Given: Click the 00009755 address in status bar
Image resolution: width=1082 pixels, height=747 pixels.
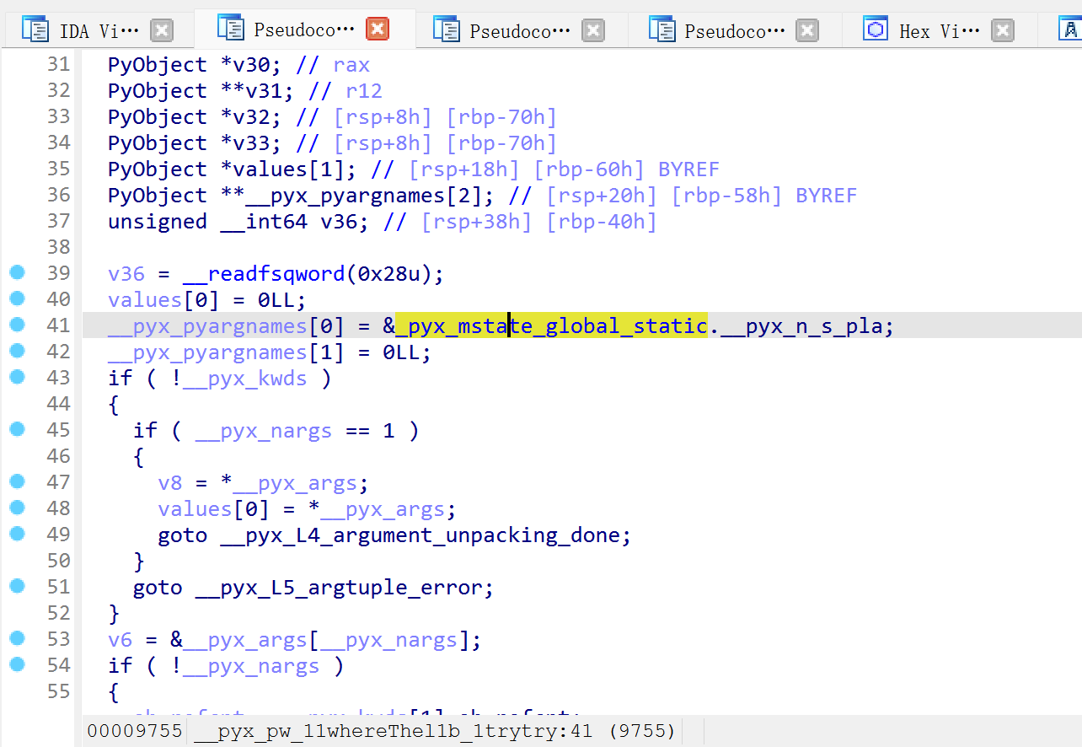Looking at the screenshot, I should (134, 731).
